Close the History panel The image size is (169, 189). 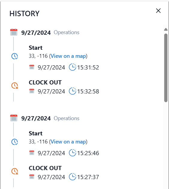158,11
